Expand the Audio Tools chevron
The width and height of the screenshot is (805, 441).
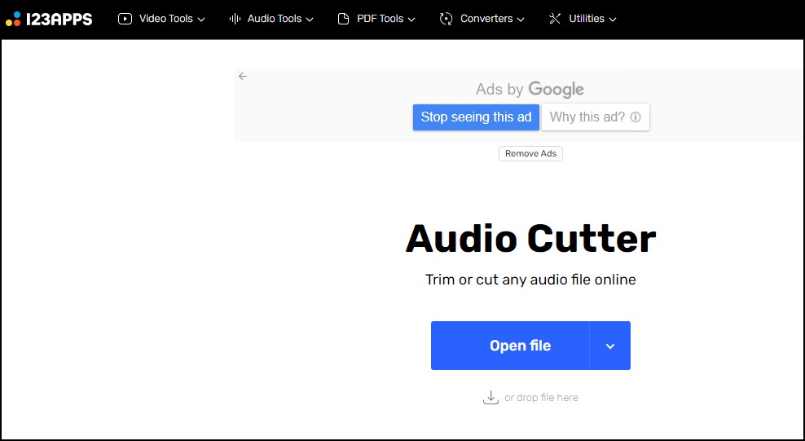click(310, 20)
